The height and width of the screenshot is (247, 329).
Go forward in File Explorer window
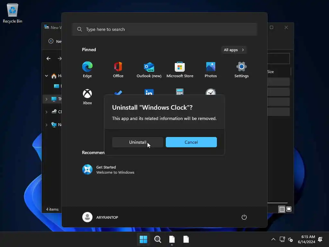(x=59, y=59)
